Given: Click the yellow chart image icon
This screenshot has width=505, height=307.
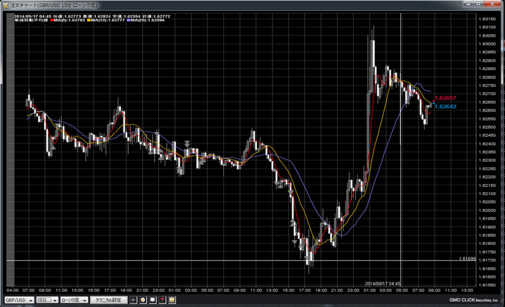Looking at the screenshot, I should coord(172,300).
